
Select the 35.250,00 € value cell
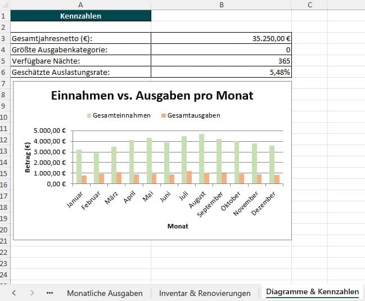(x=222, y=38)
